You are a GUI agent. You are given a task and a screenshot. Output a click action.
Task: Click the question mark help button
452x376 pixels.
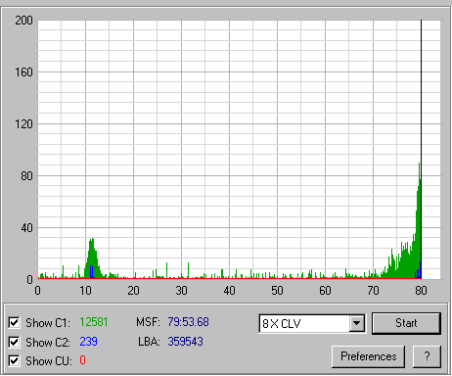coord(427,356)
